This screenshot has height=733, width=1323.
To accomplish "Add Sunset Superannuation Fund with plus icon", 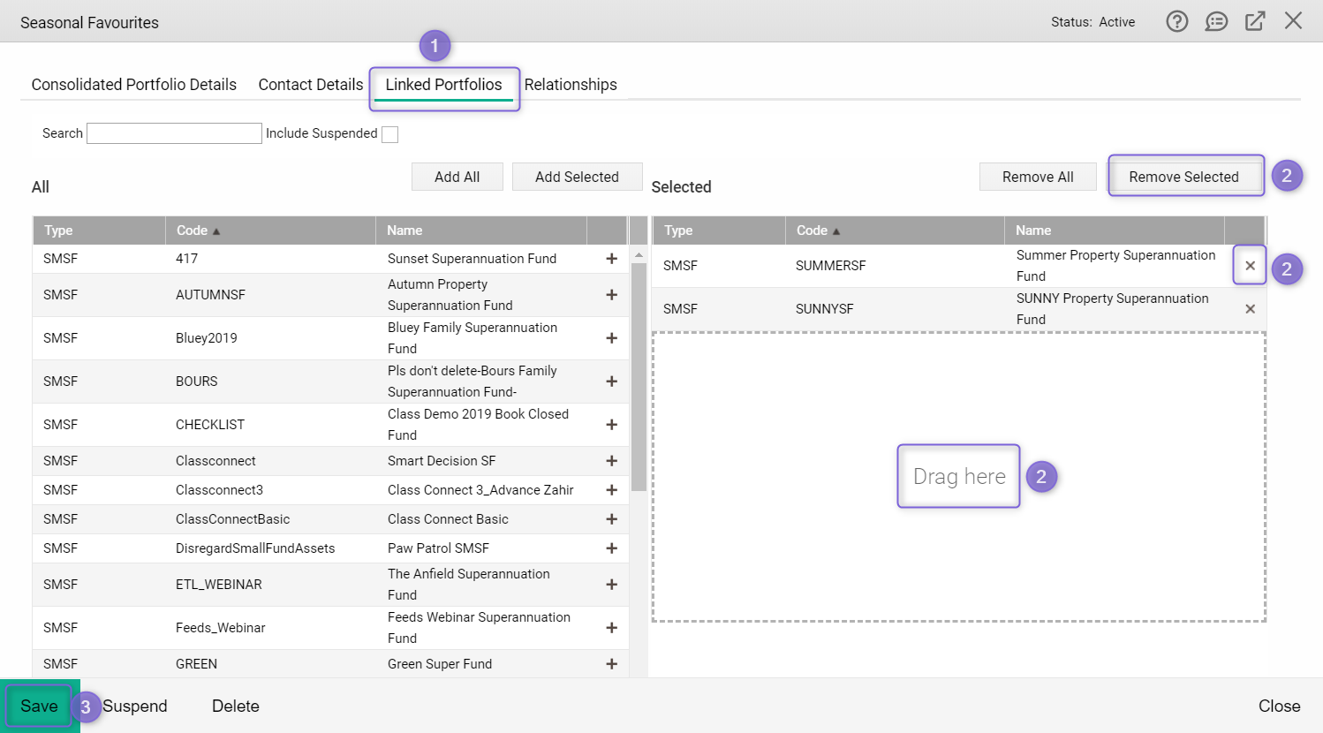I will point(611,259).
